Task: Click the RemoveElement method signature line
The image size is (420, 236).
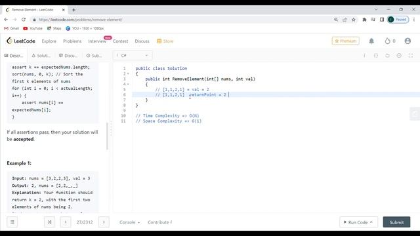Action: coord(200,79)
